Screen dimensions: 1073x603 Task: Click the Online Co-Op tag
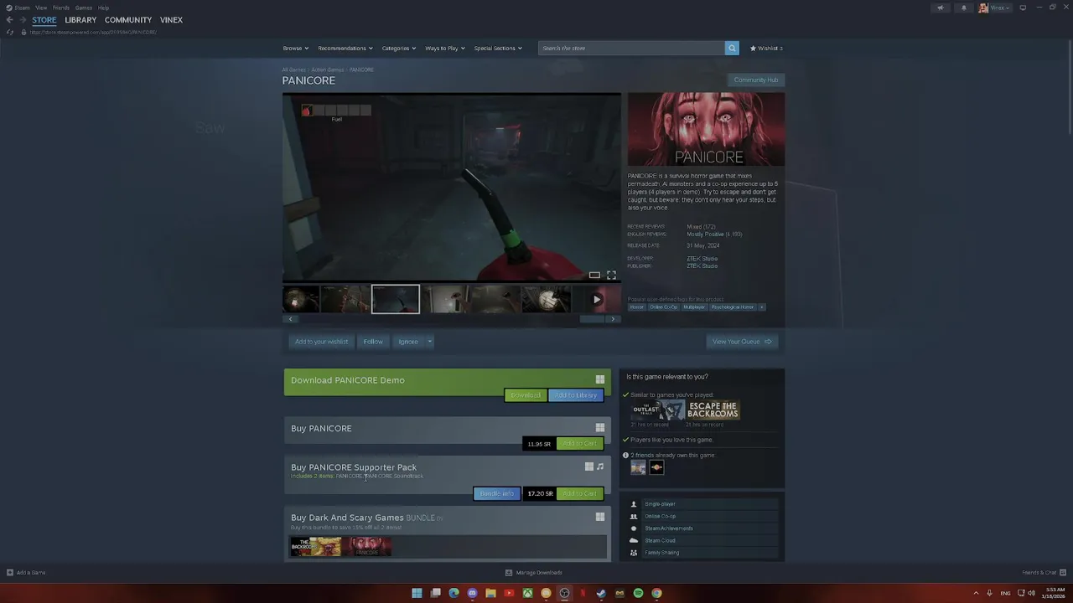(664, 307)
